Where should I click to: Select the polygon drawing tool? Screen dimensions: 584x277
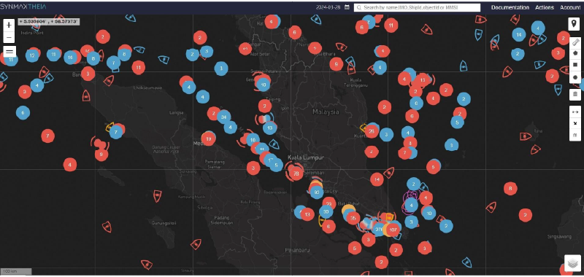click(575, 53)
